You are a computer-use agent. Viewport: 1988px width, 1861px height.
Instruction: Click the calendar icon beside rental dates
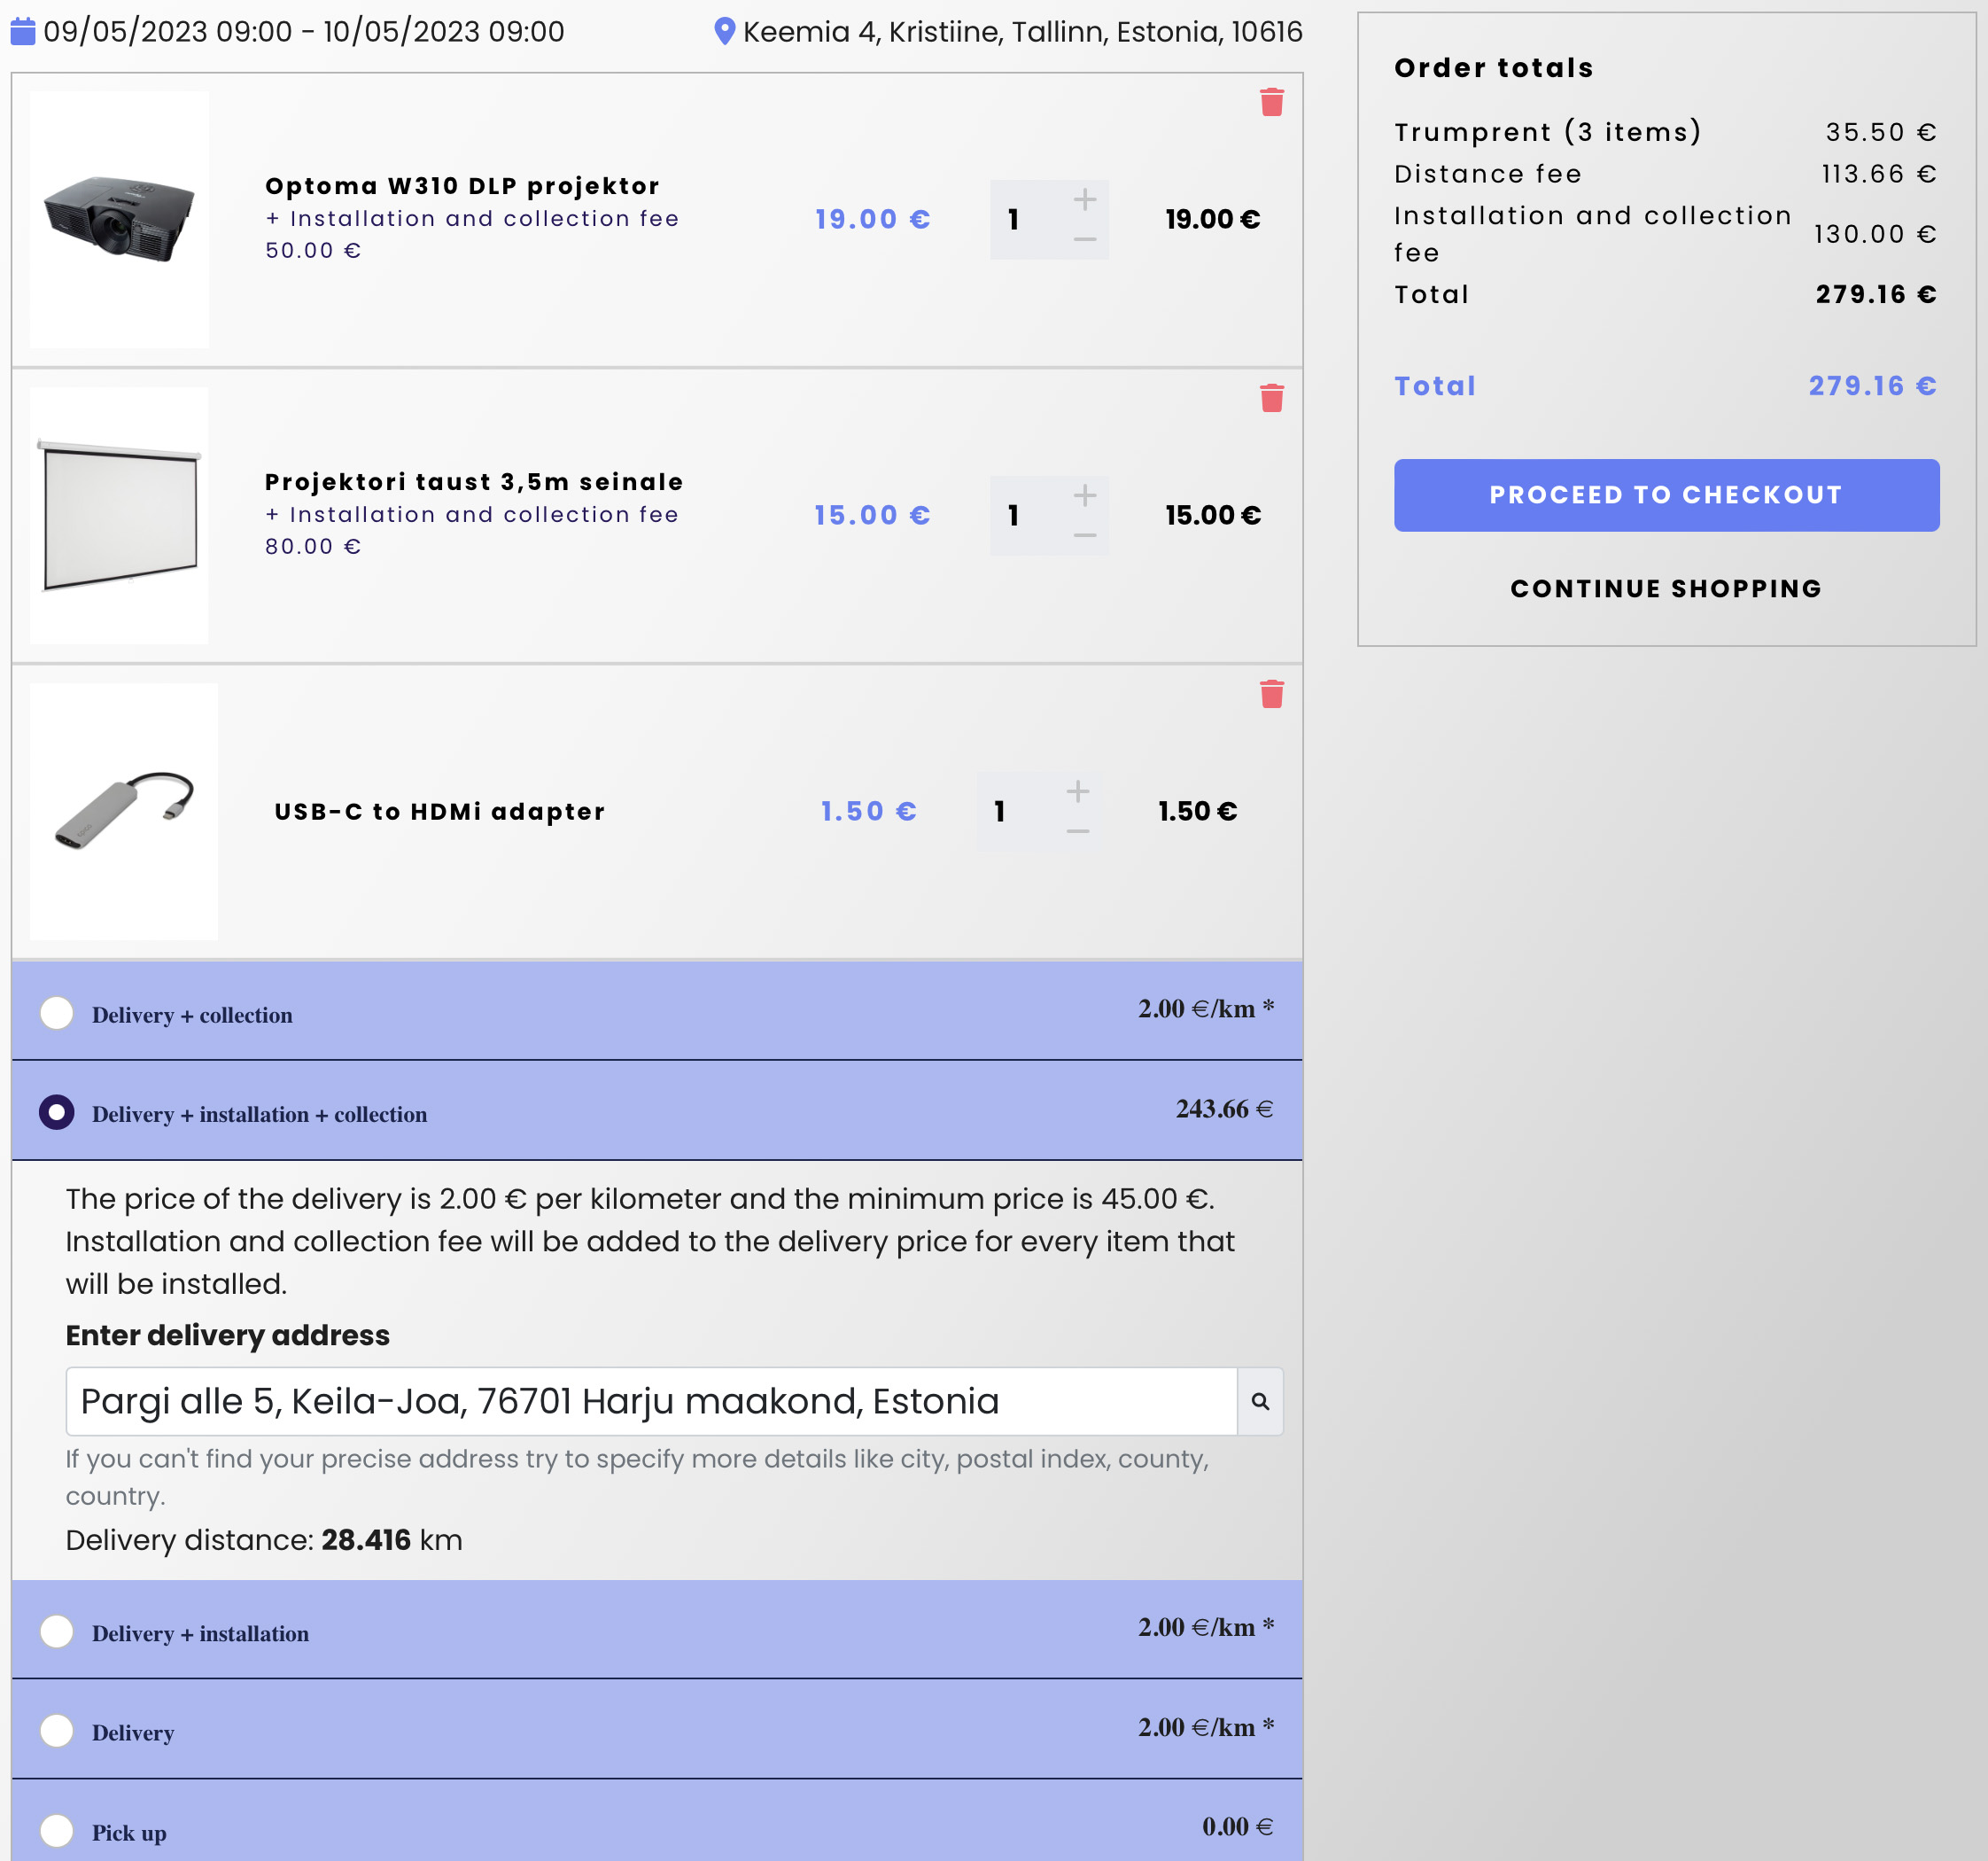click(23, 32)
